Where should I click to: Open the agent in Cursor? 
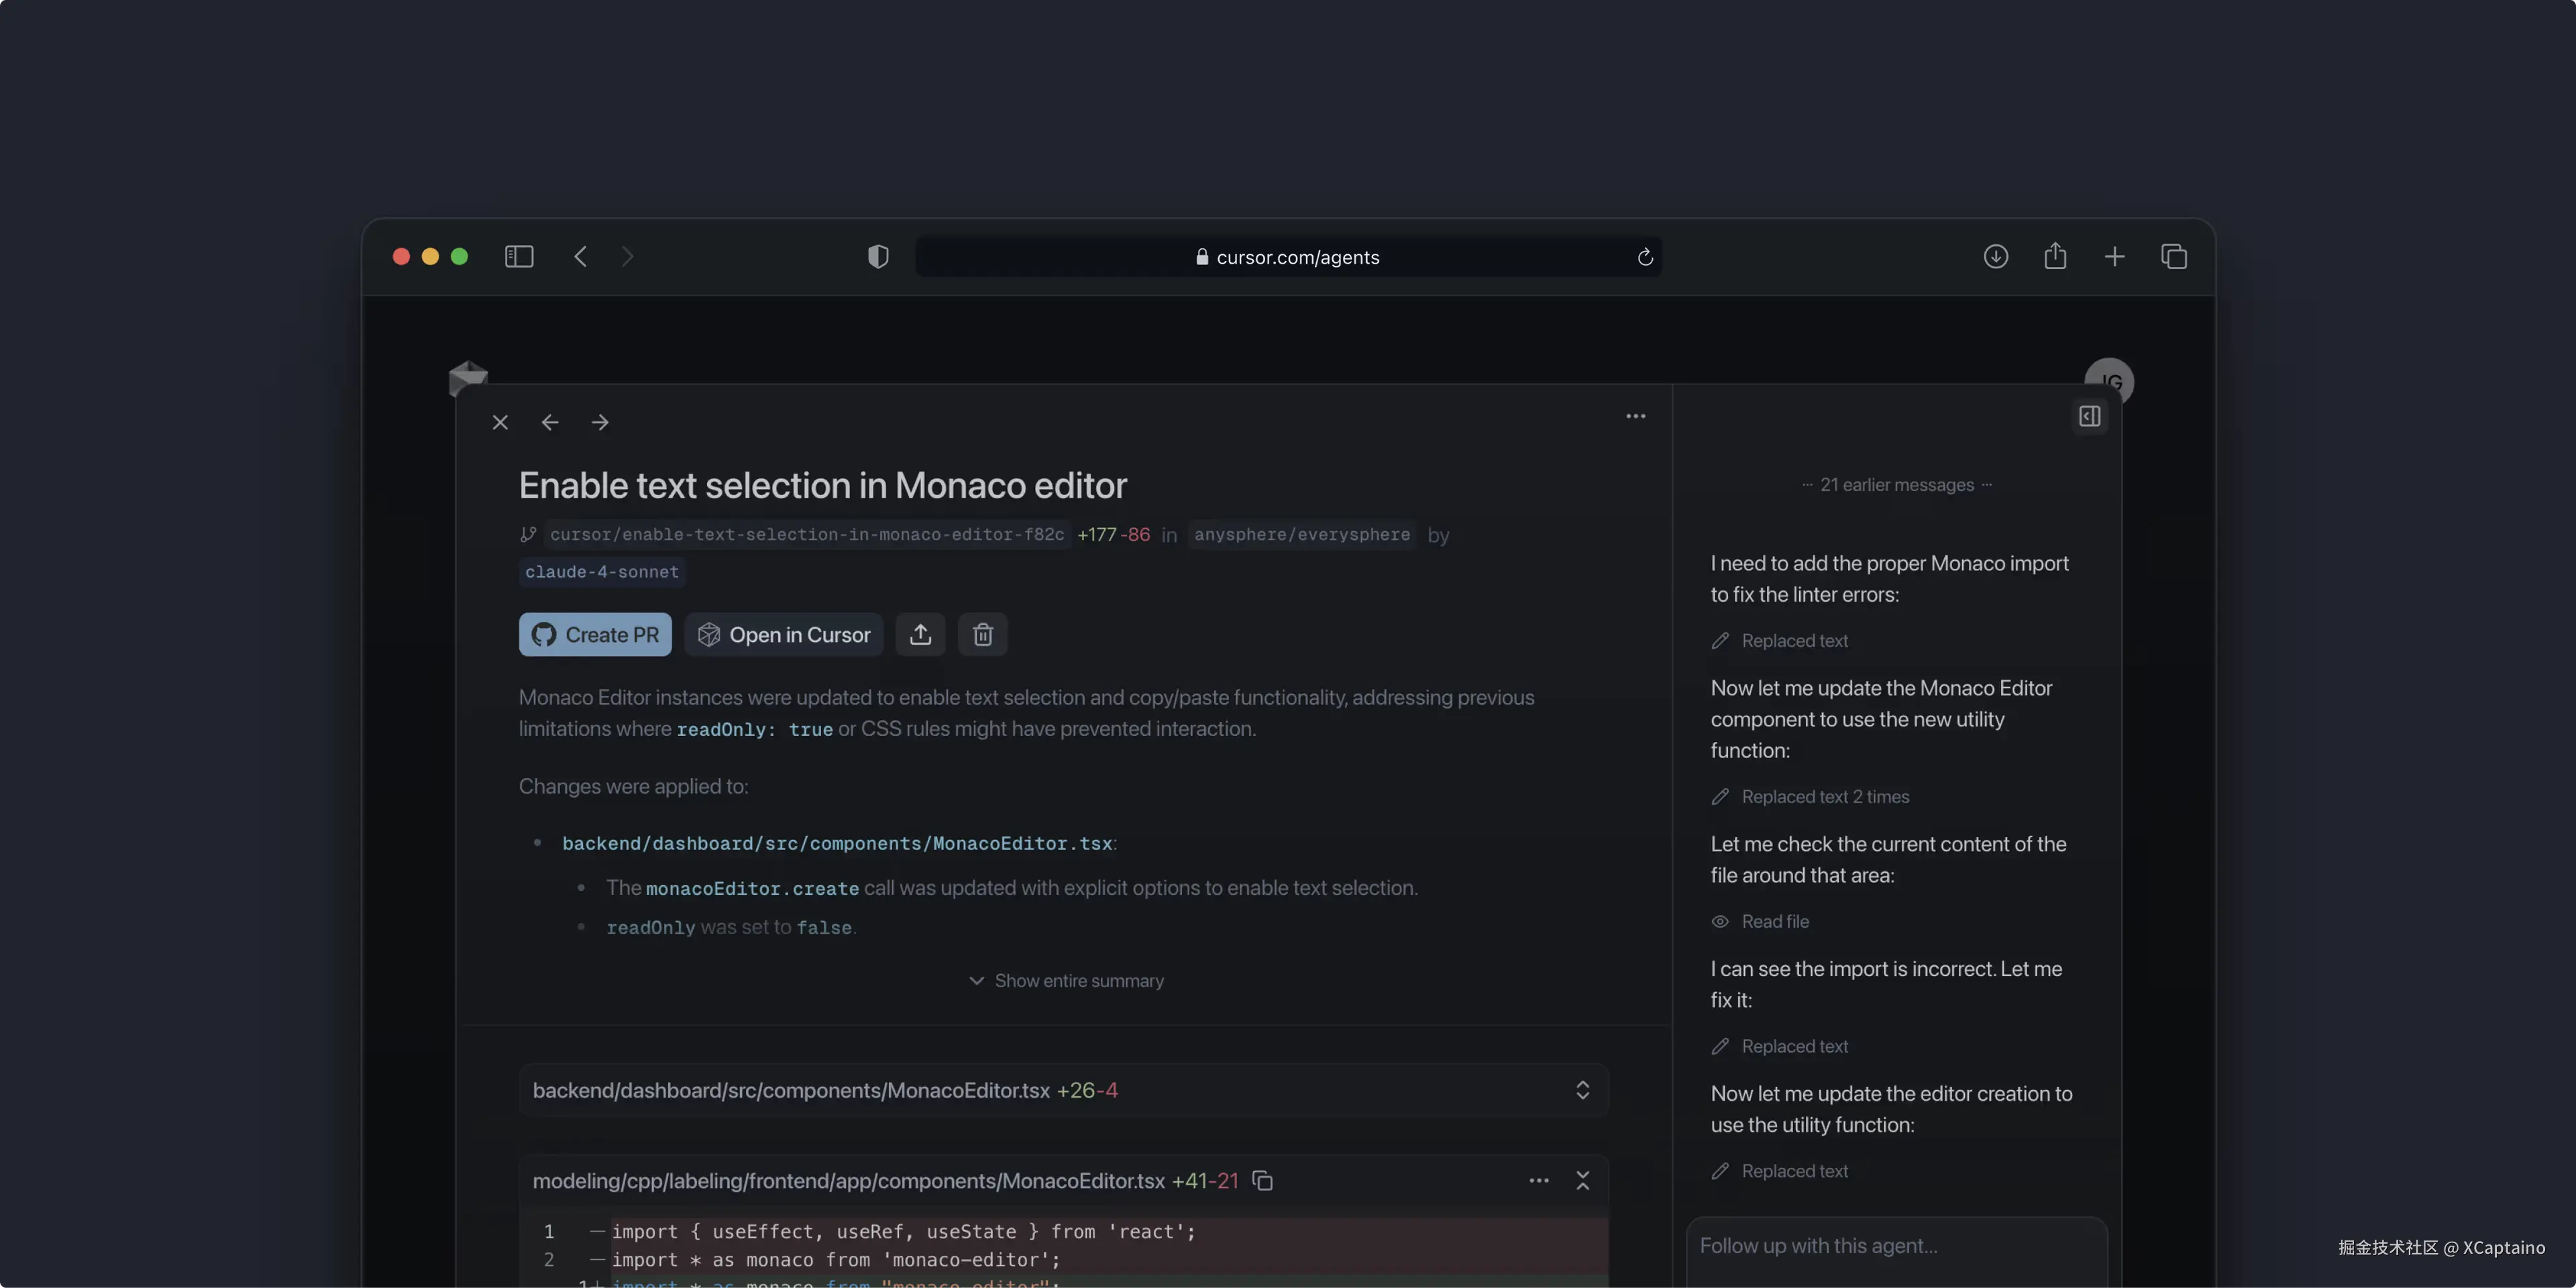[784, 634]
